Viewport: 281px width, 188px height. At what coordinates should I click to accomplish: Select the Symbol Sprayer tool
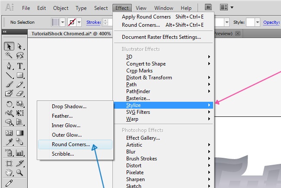pyautogui.click(x=9, y=153)
